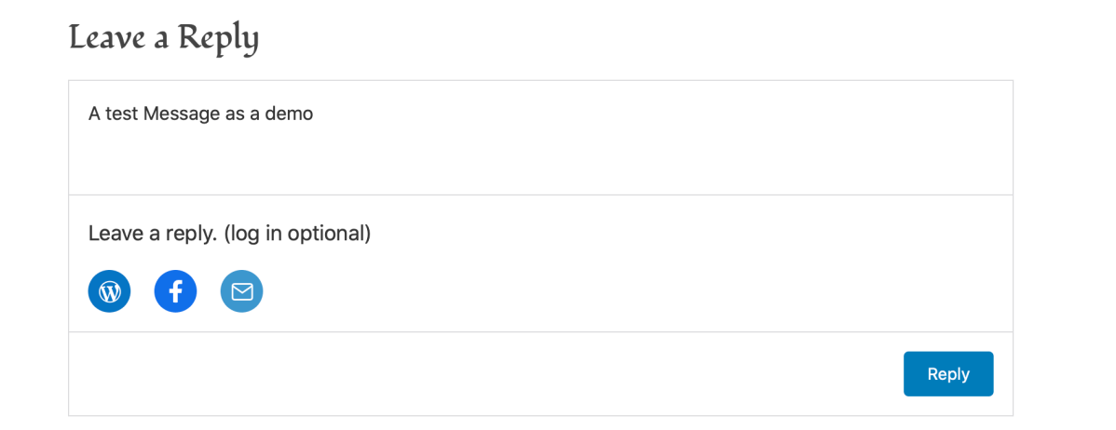Click the white "W" WordPress logo

coord(110,291)
